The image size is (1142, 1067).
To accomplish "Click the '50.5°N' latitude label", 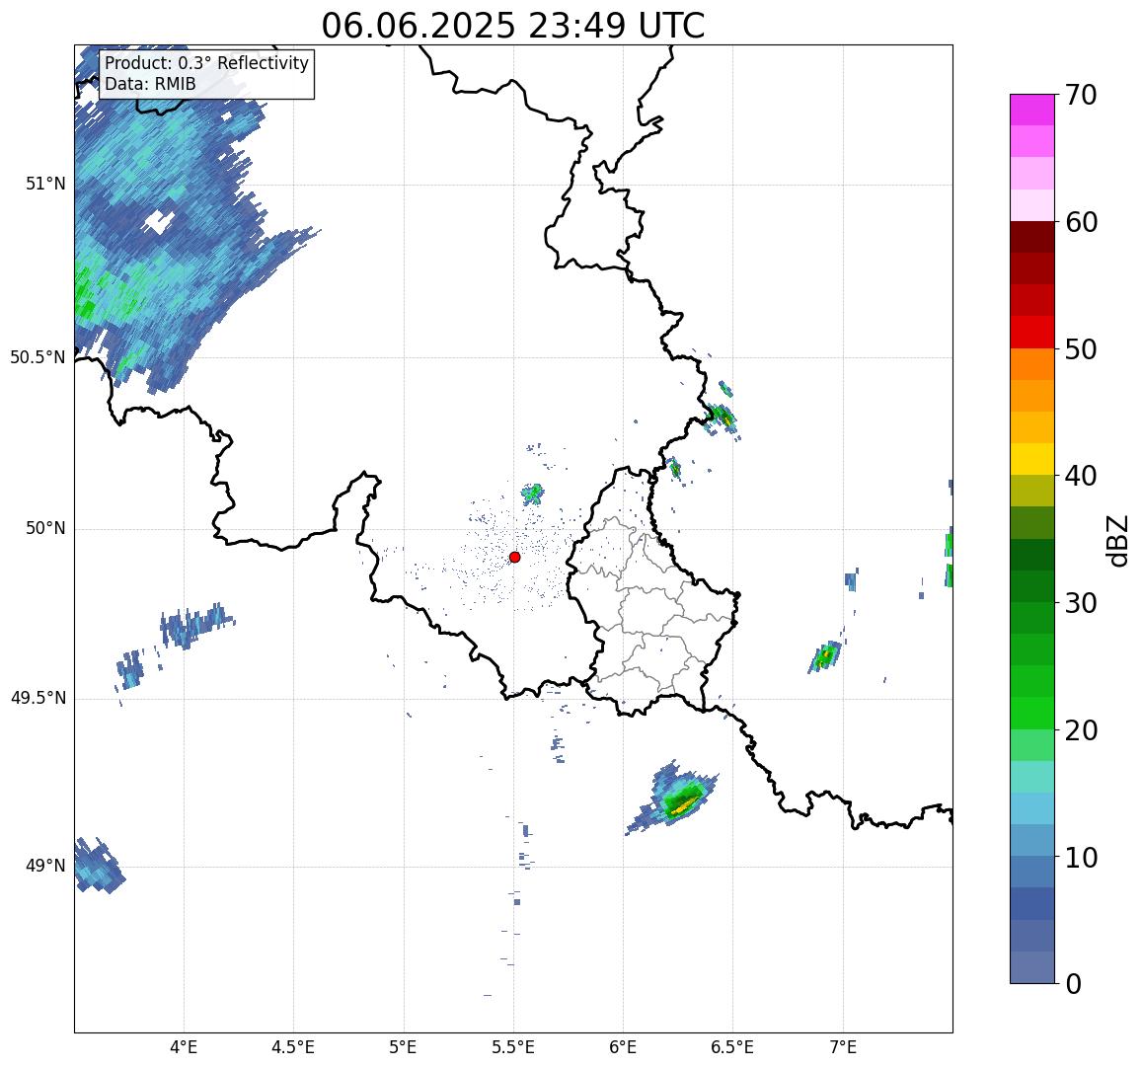I will (38, 357).
